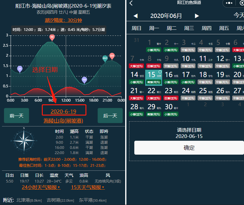
Task: Click the 16:00 low tide marker on chart
Action: tap(84, 80)
